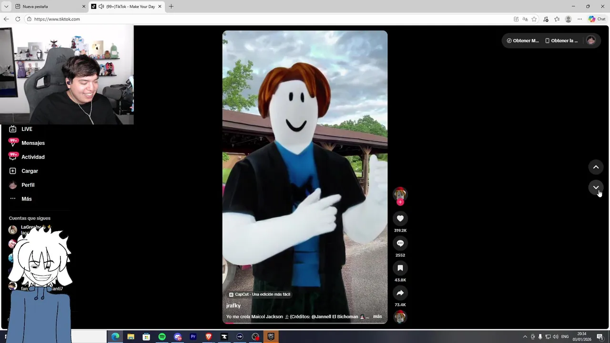
Task: Share the video with 73.4K shares
Action: tap(400, 293)
